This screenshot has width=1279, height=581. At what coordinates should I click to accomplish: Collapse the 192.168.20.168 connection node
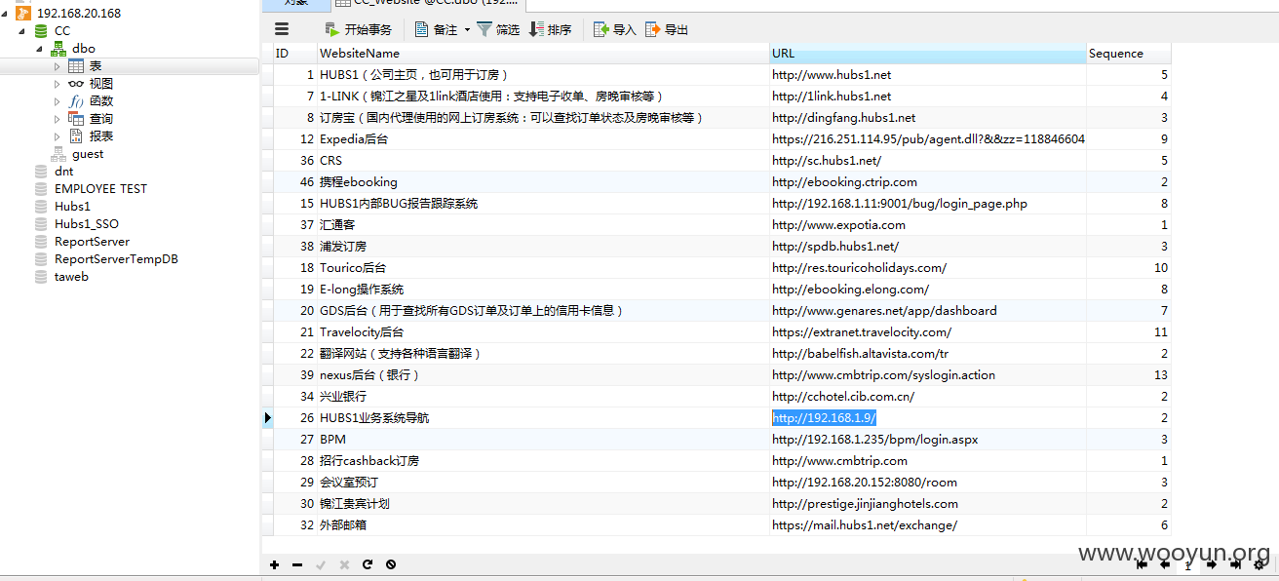(x=5, y=14)
